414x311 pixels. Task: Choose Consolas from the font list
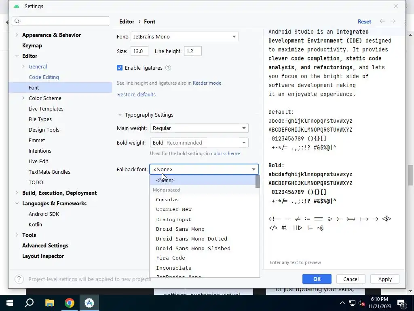pos(203,200)
